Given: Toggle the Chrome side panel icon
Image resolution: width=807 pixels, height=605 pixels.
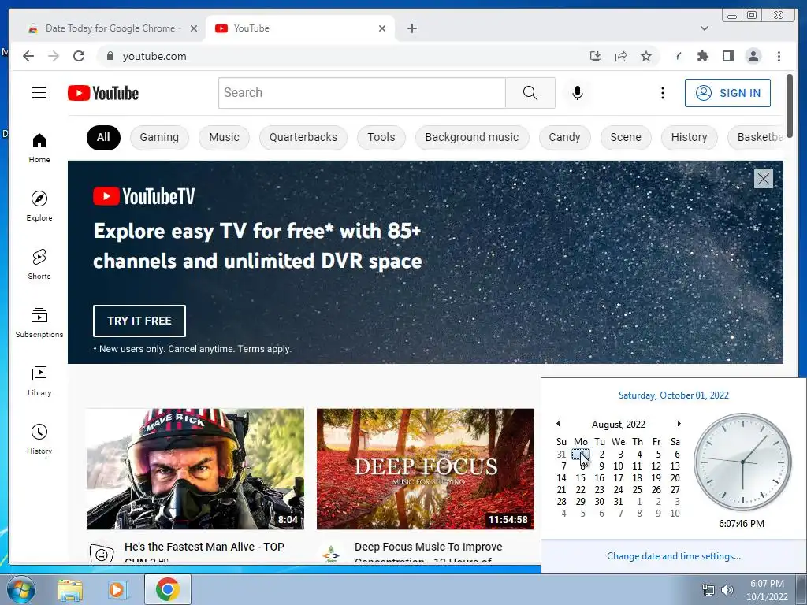Looking at the screenshot, I should point(727,56).
